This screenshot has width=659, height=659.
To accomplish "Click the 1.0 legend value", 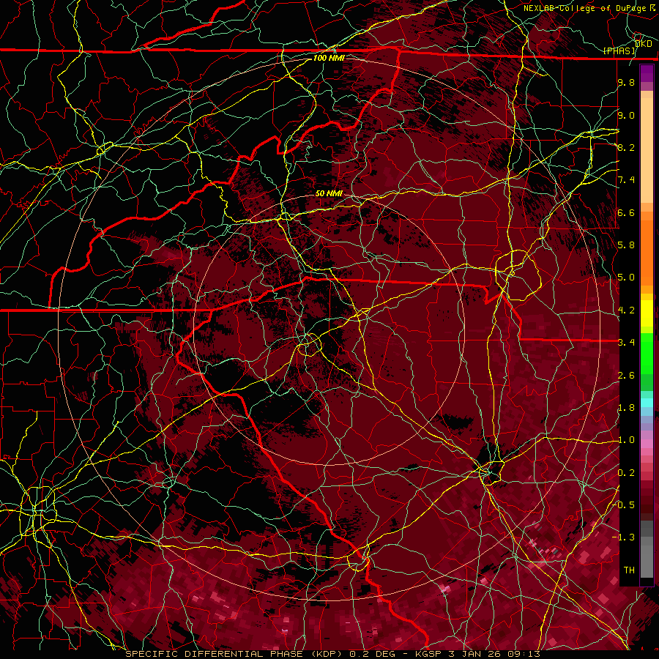I will pyautogui.click(x=626, y=440).
